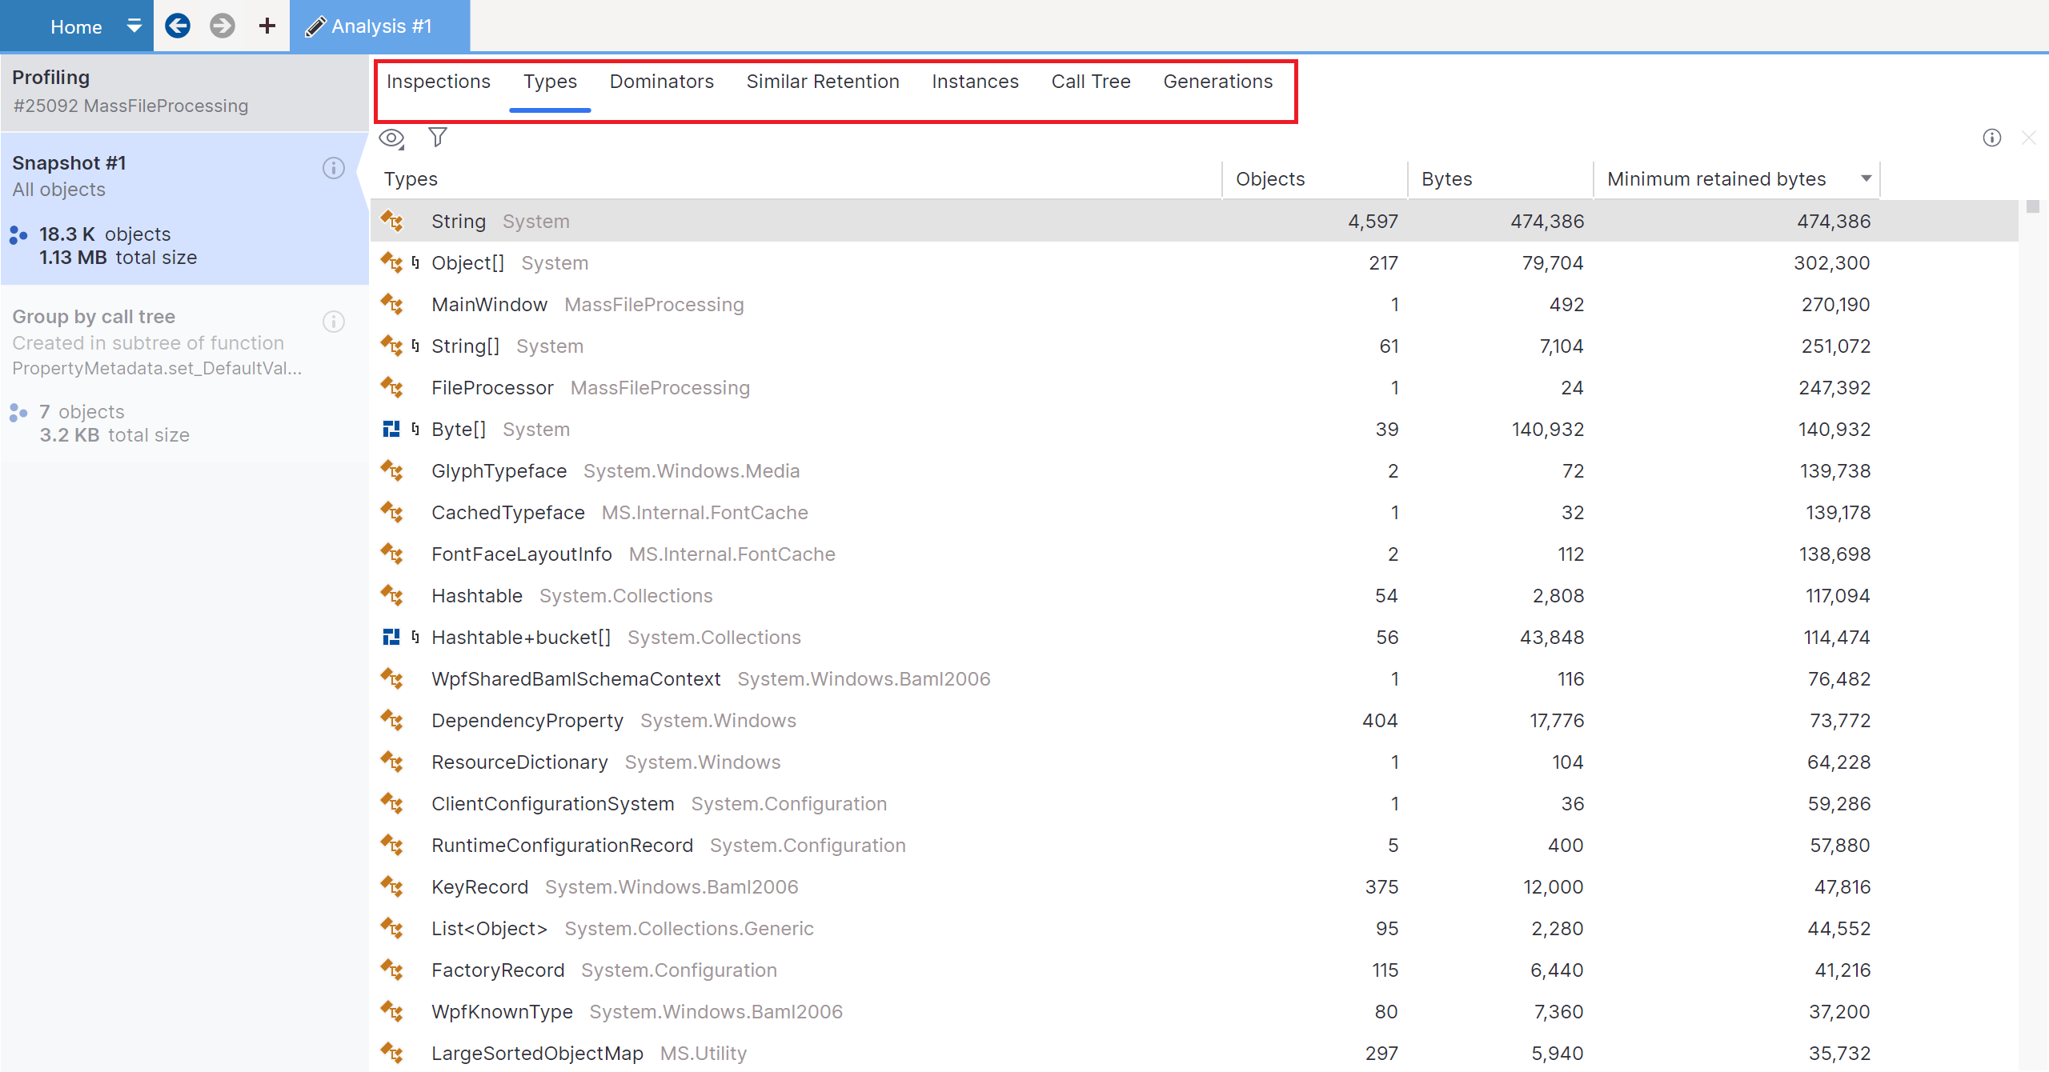Click the pencil icon on Analysis #1 tab

click(x=315, y=26)
